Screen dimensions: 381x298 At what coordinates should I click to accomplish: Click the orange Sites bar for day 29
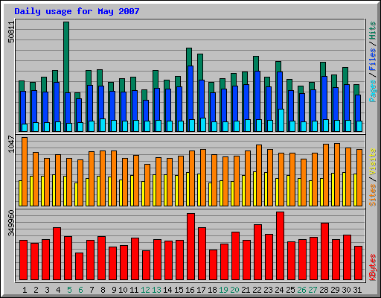pos(337,174)
